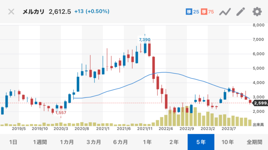Select the 3カ月 period tab
This screenshot has height=150, width=268.
pos(94,142)
